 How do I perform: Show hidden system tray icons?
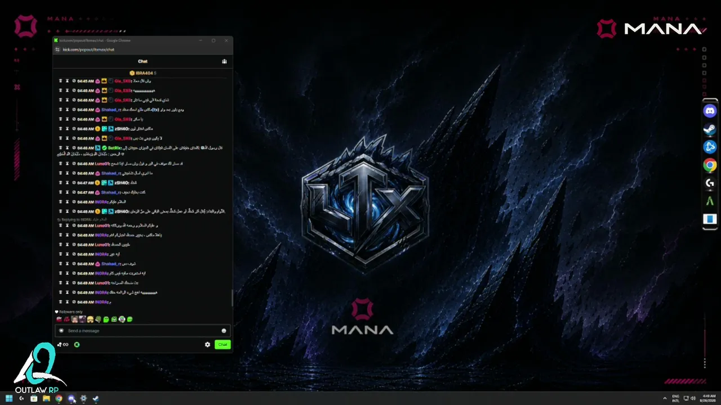(x=665, y=399)
